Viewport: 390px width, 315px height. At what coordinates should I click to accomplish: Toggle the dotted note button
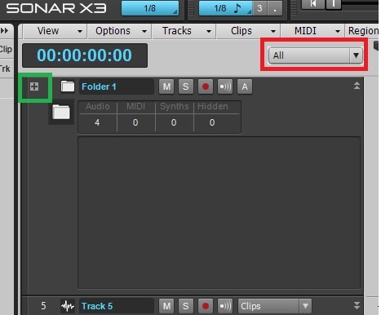[275, 8]
